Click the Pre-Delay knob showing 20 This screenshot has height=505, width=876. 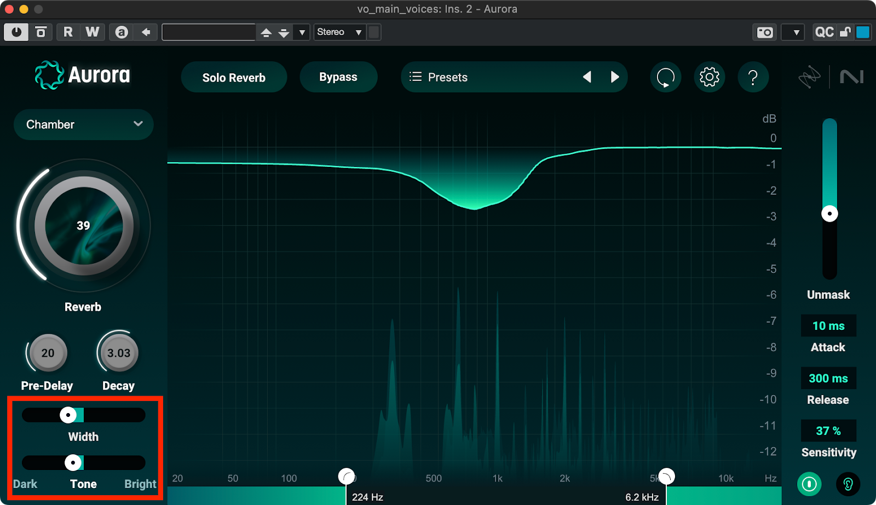click(48, 353)
